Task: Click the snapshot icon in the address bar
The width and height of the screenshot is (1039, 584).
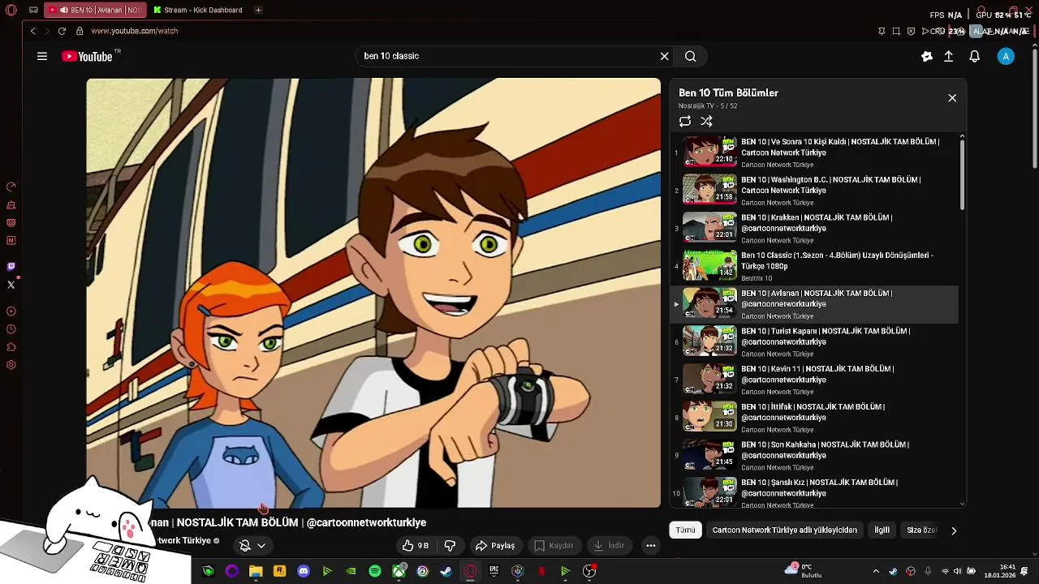Action: point(896,31)
